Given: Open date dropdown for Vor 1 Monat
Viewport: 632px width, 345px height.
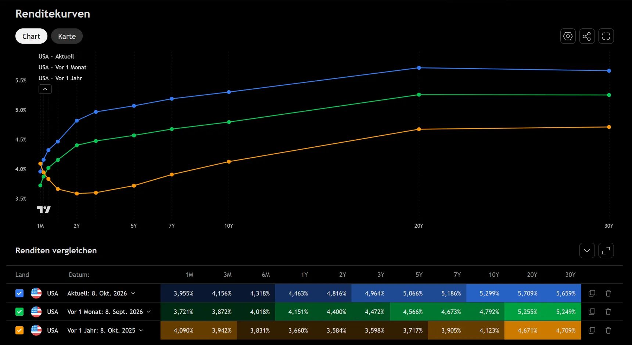Looking at the screenshot, I should pyautogui.click(x=109, y=312).
